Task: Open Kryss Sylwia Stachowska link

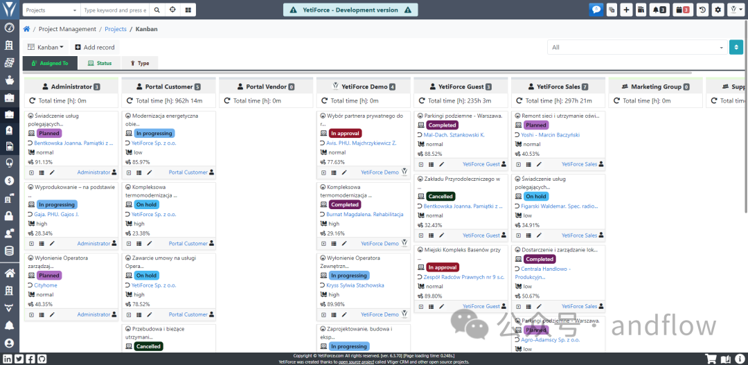Action: coord(355,285)
